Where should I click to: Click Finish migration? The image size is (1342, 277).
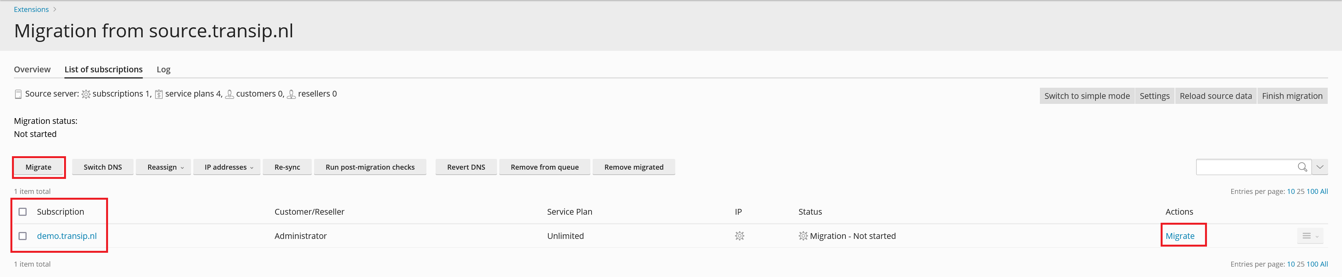pos(1292,96)
